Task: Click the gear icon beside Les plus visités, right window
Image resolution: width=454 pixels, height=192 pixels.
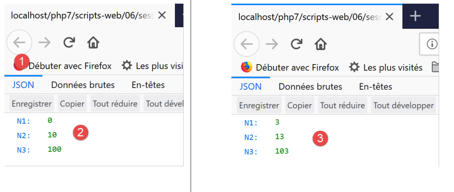Action: (354, 67)
